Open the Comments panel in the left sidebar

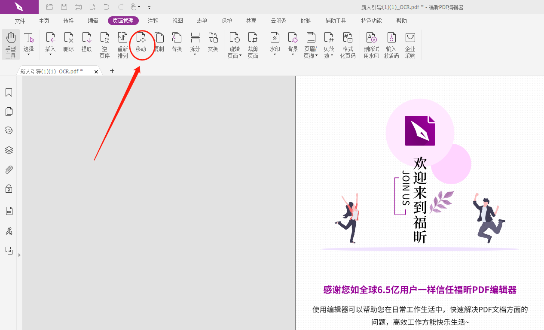click(x=9, y=130)
